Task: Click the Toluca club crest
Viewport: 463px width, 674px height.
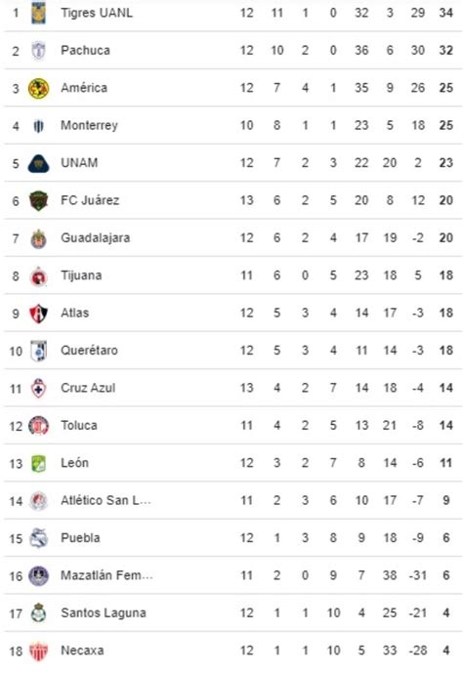Action: tap(39, 426)
